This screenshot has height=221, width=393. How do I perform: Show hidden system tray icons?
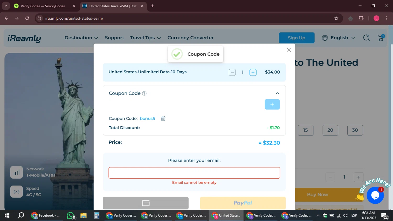coord(318,215)
